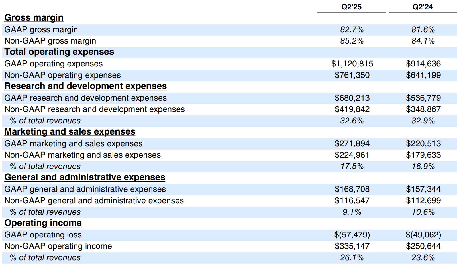Select the 23.6% operating income percentage cell

(423, 258)
